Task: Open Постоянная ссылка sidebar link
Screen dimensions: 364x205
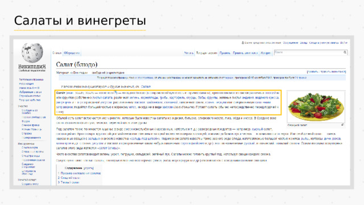Action: coord(33,160)
